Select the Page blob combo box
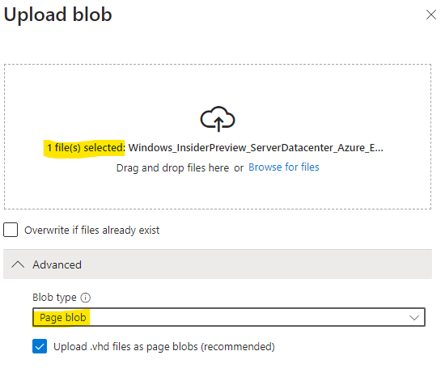Screen dimensions: 445x368 point(229,317)
